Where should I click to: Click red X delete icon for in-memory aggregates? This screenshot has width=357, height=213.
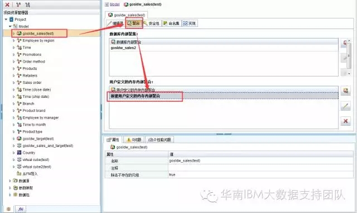point(346,121)
